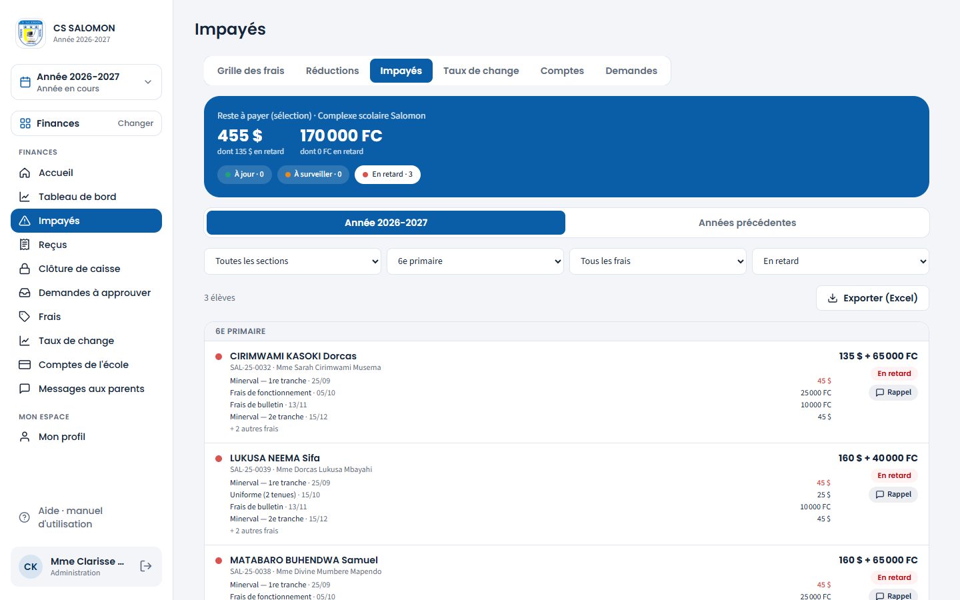Image resolution: width=960 pixels, height=600 pixels.
Task: Click the logout icon next to Mme Clarisse
Action: pos(146,566)
